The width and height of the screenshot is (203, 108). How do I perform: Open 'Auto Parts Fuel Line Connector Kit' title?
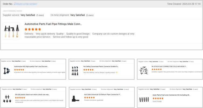(x=171, y=95)
